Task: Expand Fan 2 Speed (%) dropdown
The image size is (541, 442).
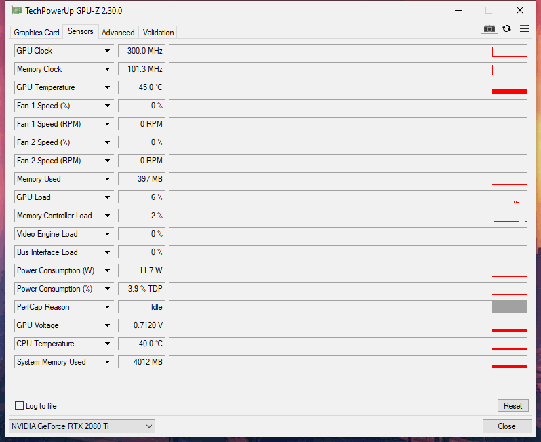Action: [x=107, y=142]
